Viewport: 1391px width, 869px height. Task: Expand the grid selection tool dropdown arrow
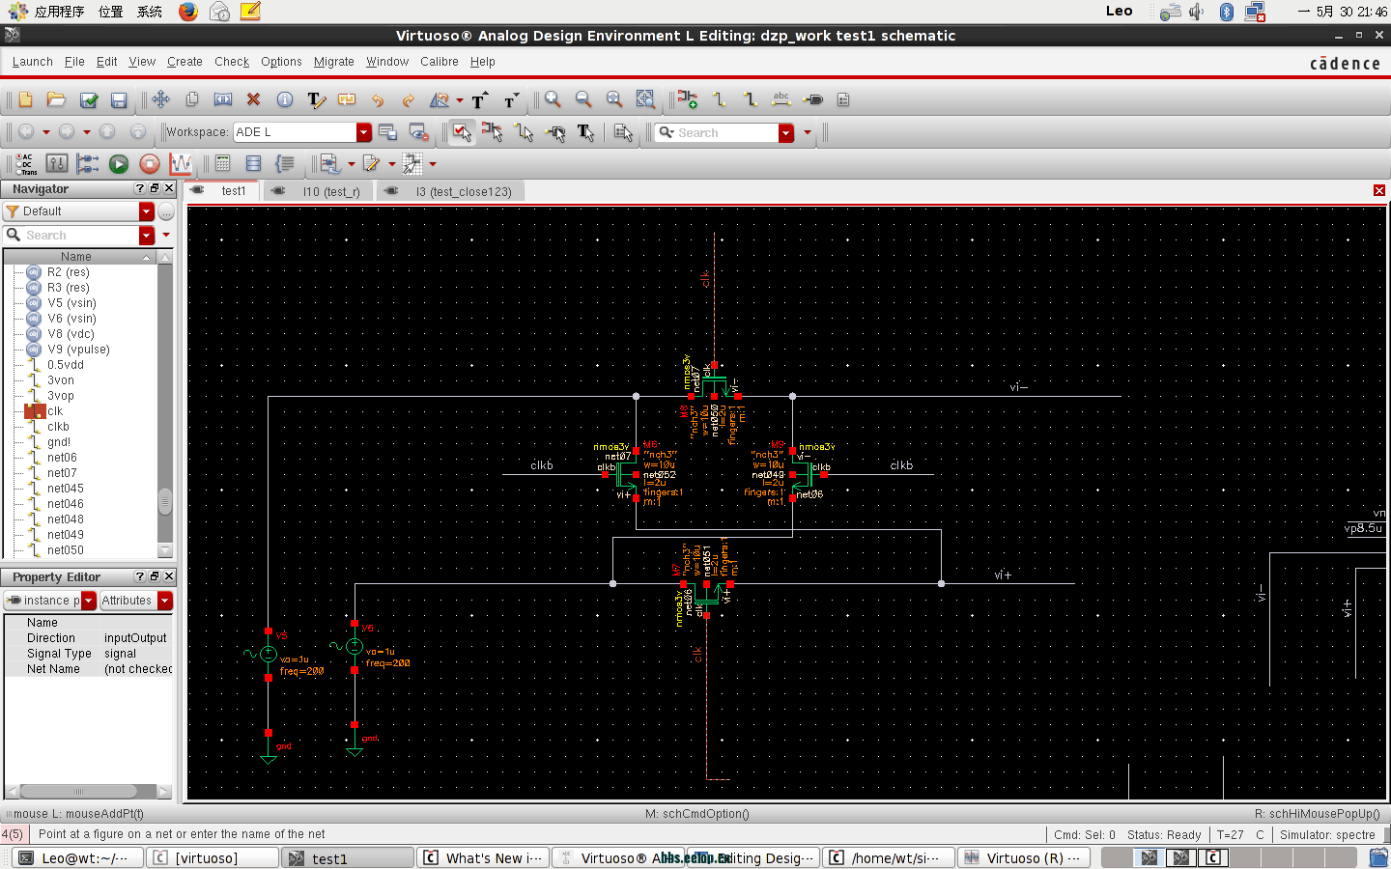[433, 164]
